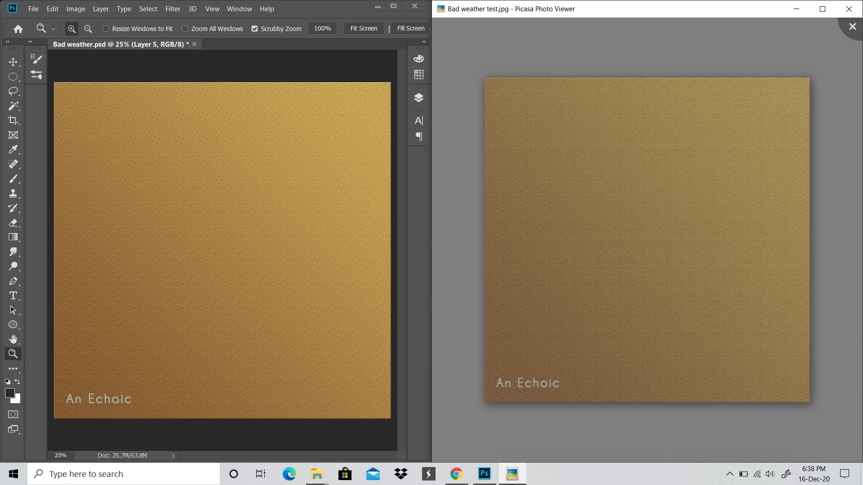This screenshot has height=485, width=863.
Task: Select the Hand tool
Action: 13,339
